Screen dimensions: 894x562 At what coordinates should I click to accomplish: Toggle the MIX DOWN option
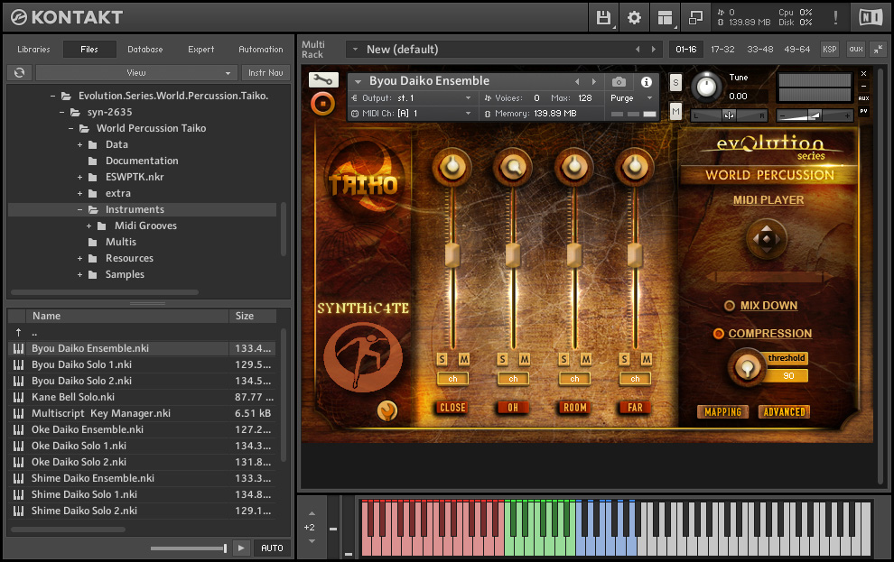(x=730, y=306)
